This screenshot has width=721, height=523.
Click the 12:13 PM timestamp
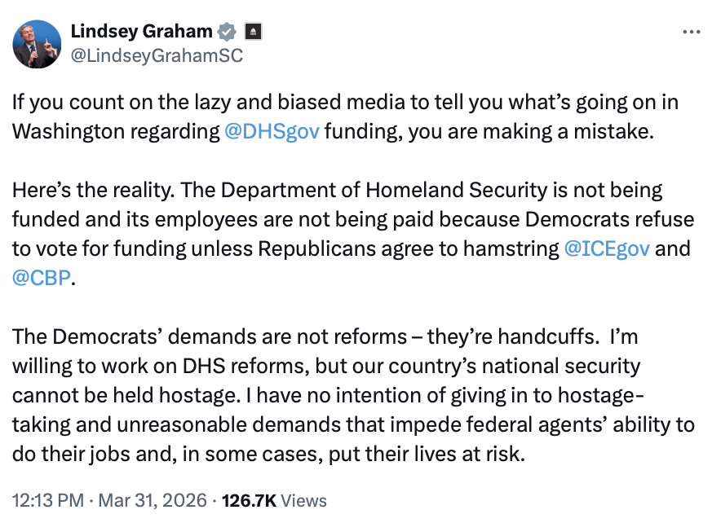[46, 500]
